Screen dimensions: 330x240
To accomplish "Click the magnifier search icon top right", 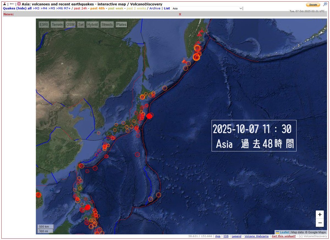I will point(325,4).
